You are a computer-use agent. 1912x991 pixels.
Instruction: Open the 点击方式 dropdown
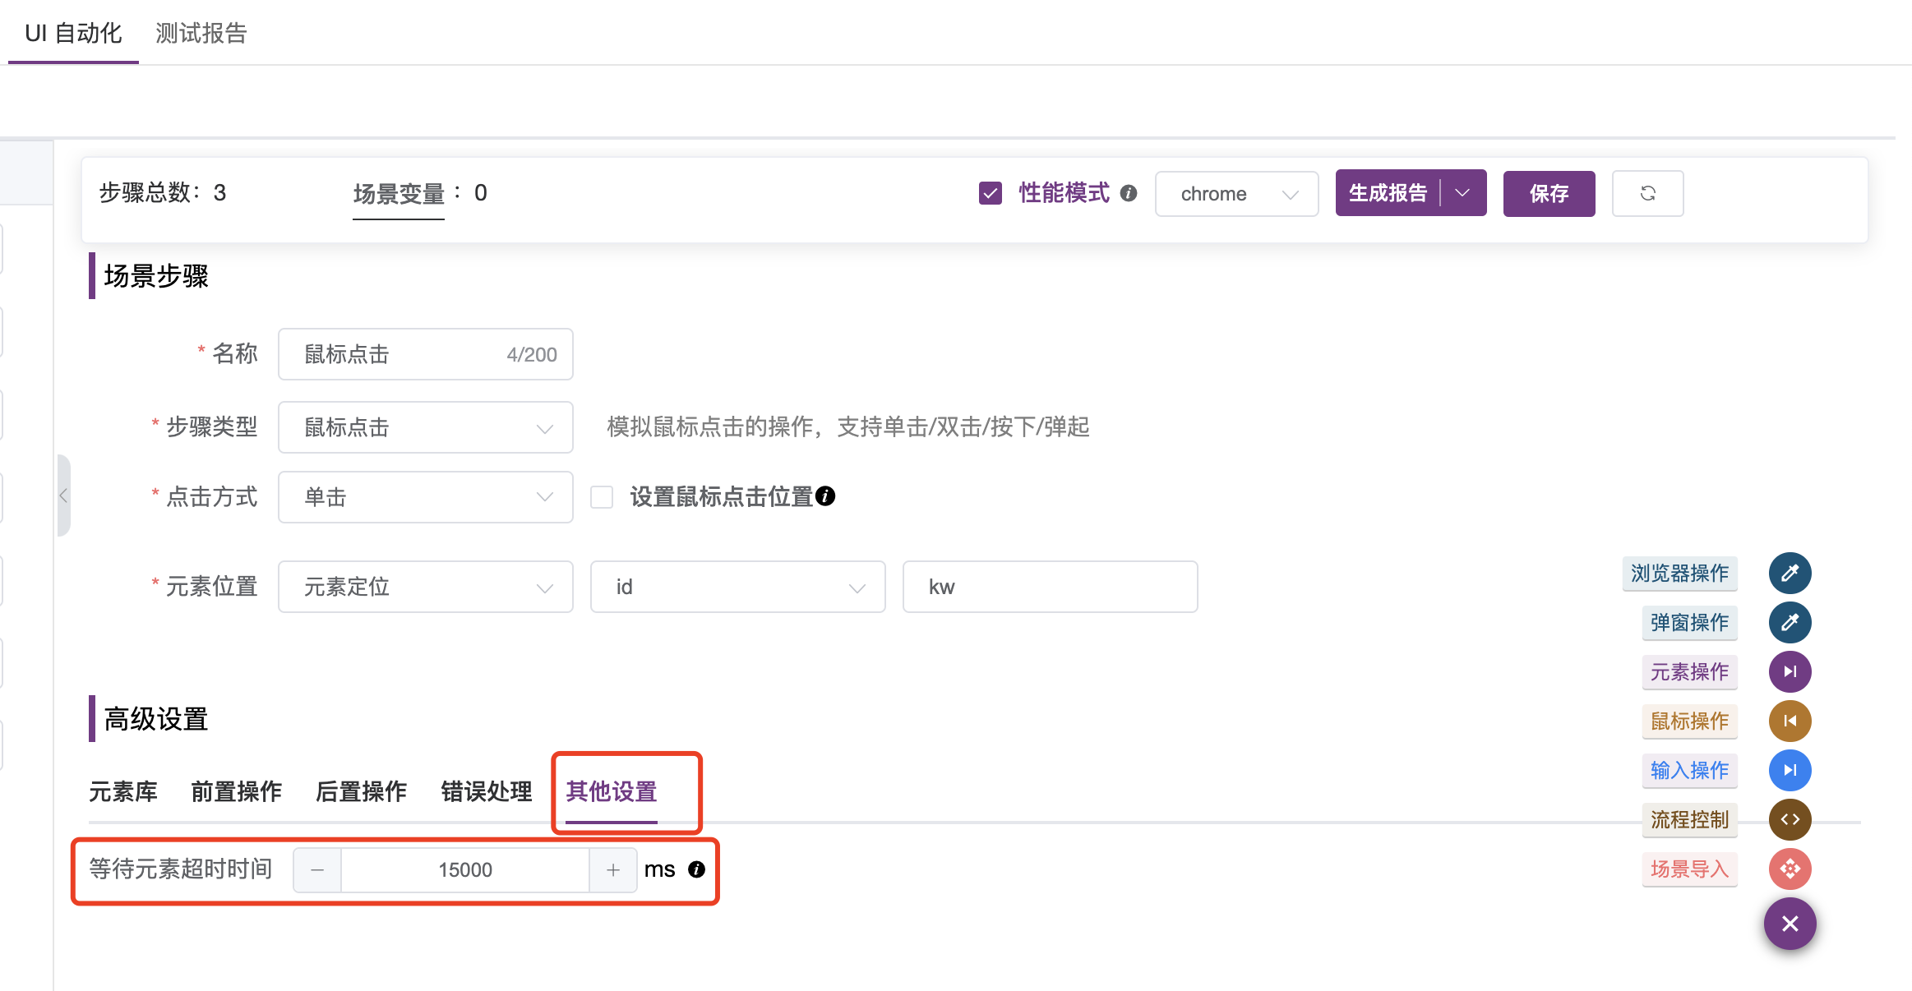[425, 497]
